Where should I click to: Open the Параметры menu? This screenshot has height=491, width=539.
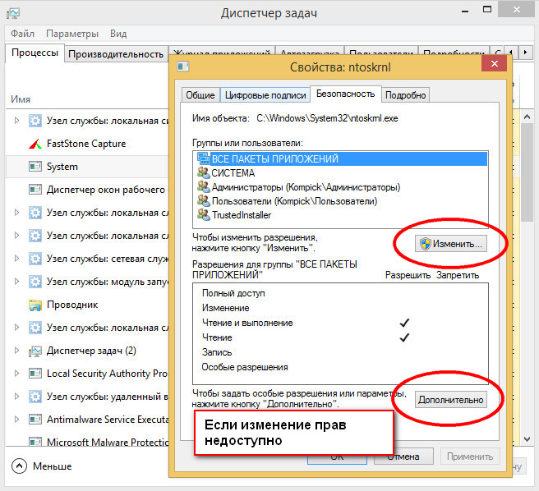pos(72,34)
